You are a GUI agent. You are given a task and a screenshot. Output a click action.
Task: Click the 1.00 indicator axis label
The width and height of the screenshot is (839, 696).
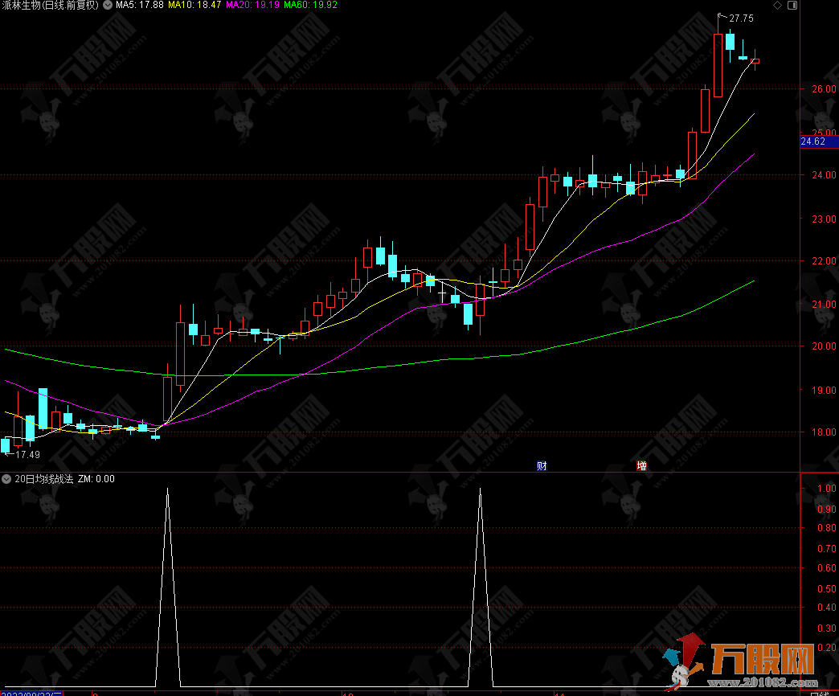827,488
